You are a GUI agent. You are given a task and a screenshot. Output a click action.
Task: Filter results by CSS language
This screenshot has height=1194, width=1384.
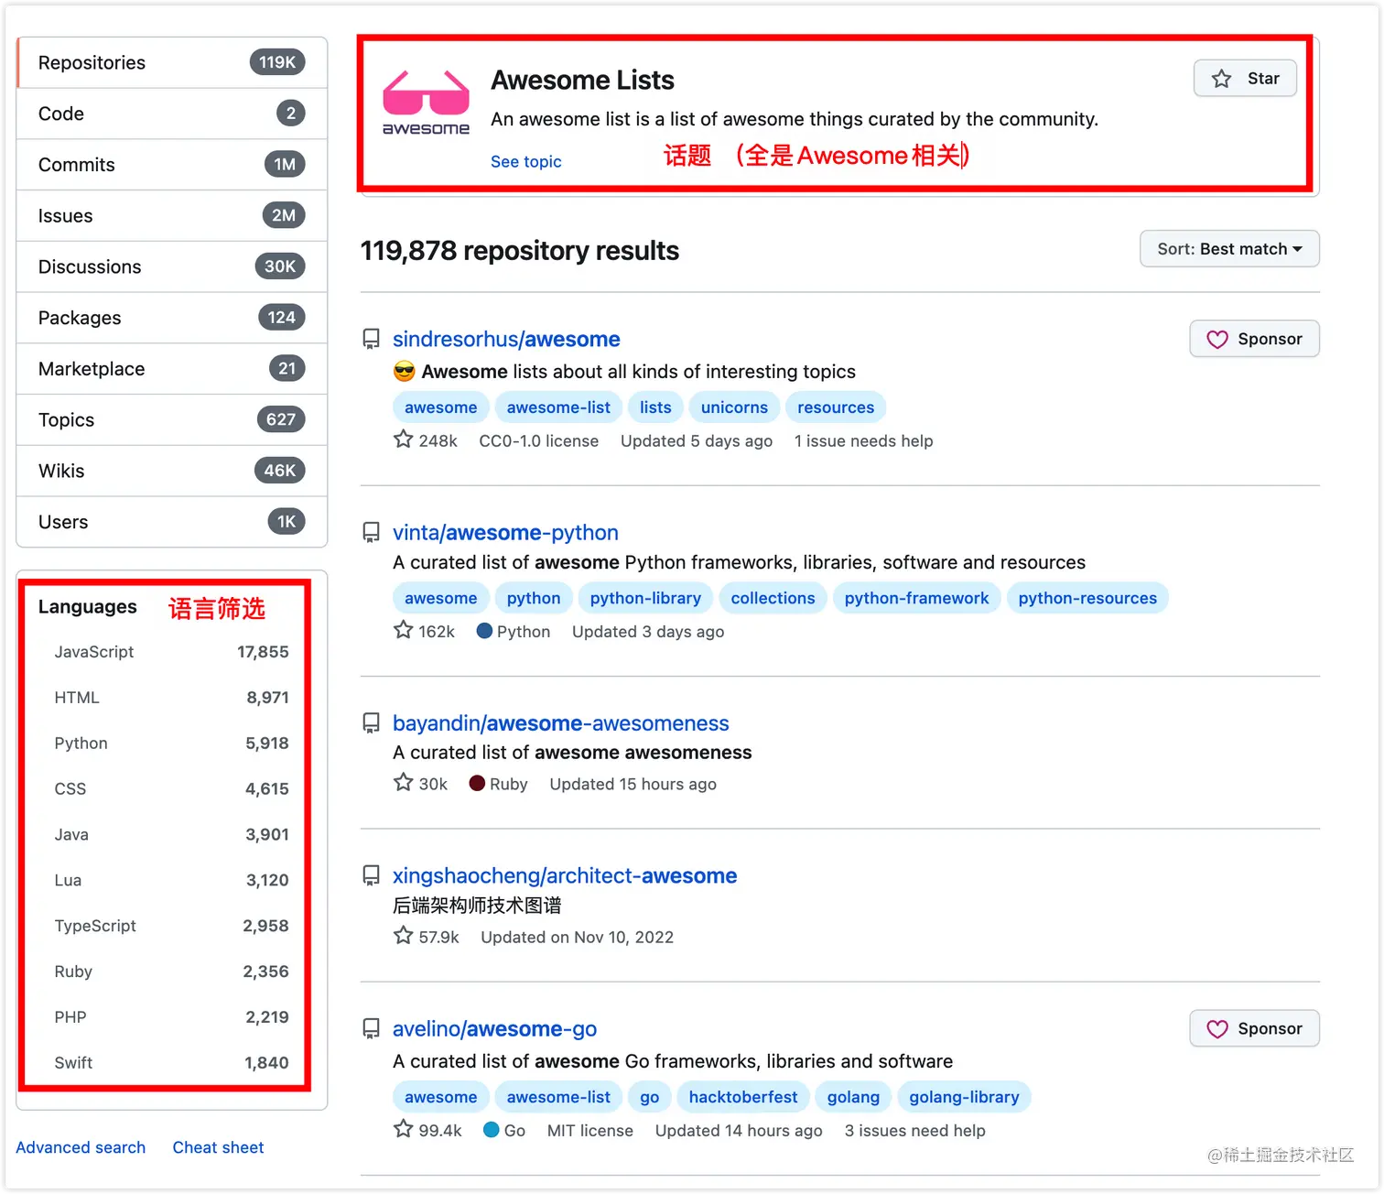171,789
